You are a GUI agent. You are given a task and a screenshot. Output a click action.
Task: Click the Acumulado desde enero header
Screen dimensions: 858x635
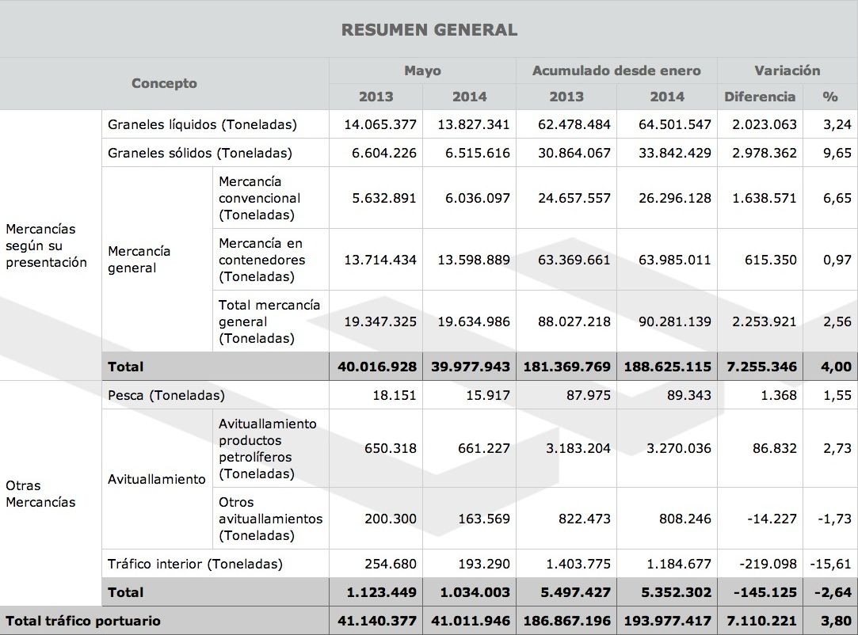pos(616,70)
